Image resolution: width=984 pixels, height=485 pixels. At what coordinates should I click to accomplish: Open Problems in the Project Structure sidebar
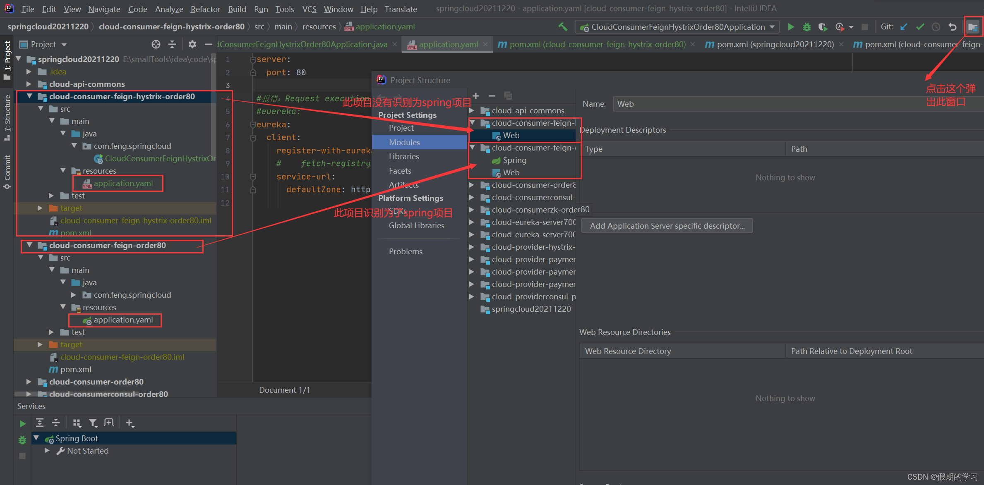[406, 251]
